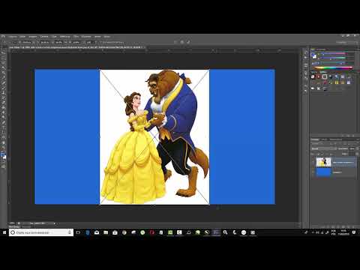The width and height of the screenshot is (360, 270).
Task: Select the Pen tool
Action: click(3, 123)
